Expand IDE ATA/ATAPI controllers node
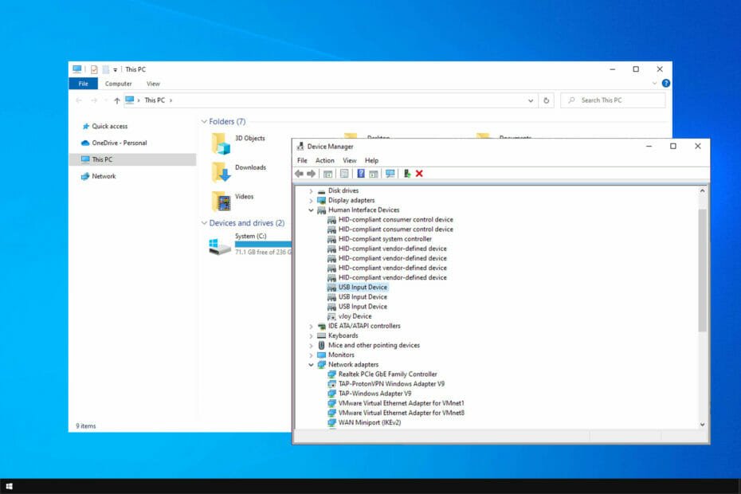The image size is (741, 494). [x=311, y=326]
